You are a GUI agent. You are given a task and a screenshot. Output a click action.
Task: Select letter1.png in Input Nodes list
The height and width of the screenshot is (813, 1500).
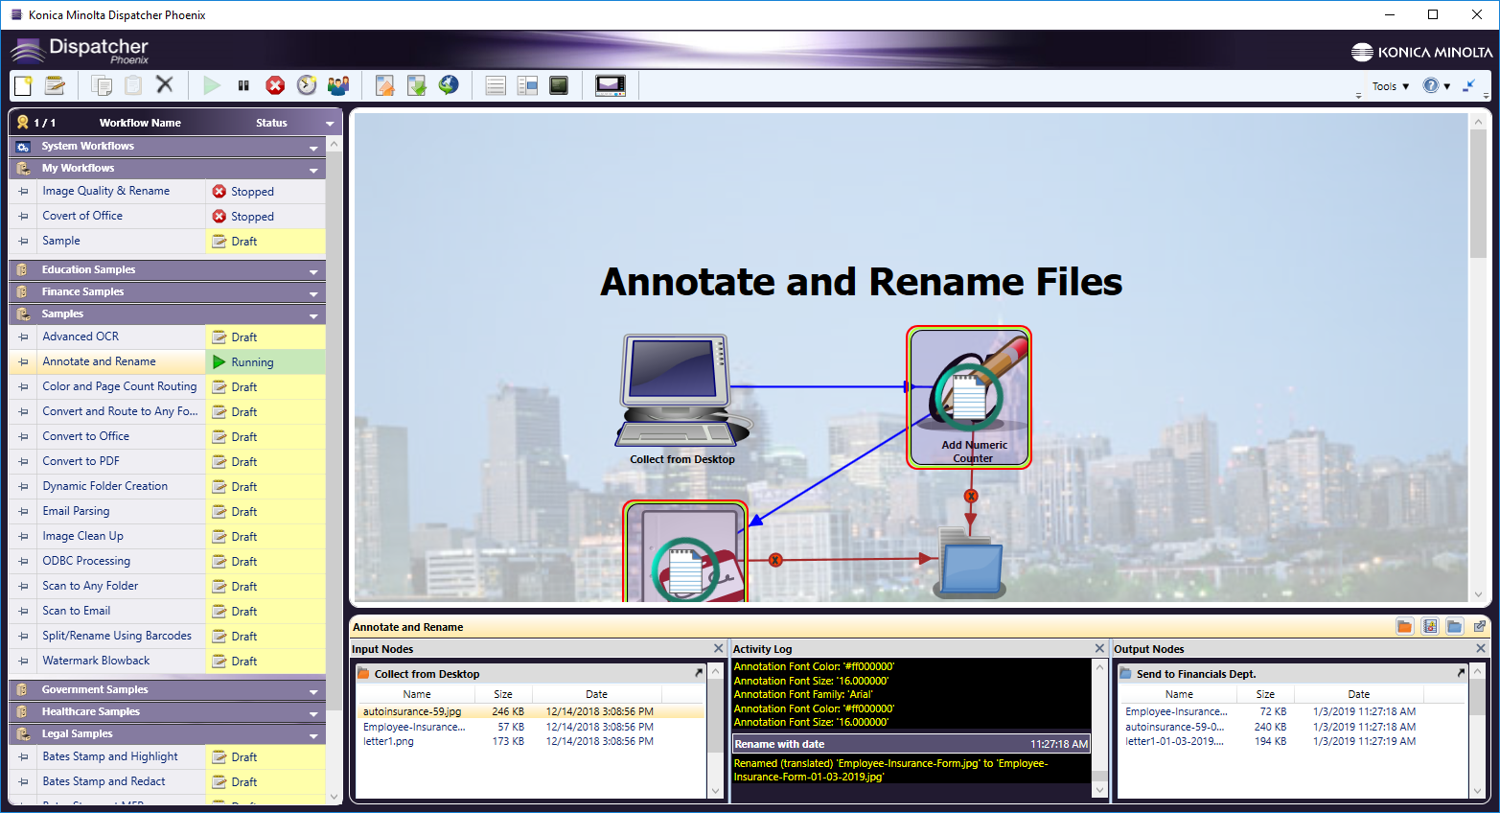coord(388,741)
